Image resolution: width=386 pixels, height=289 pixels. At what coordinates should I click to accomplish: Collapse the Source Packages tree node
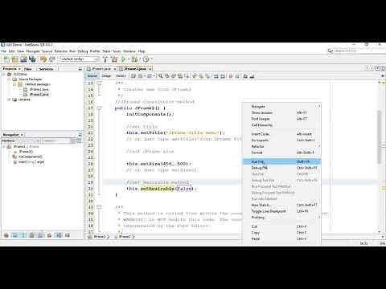coord(9,79)
